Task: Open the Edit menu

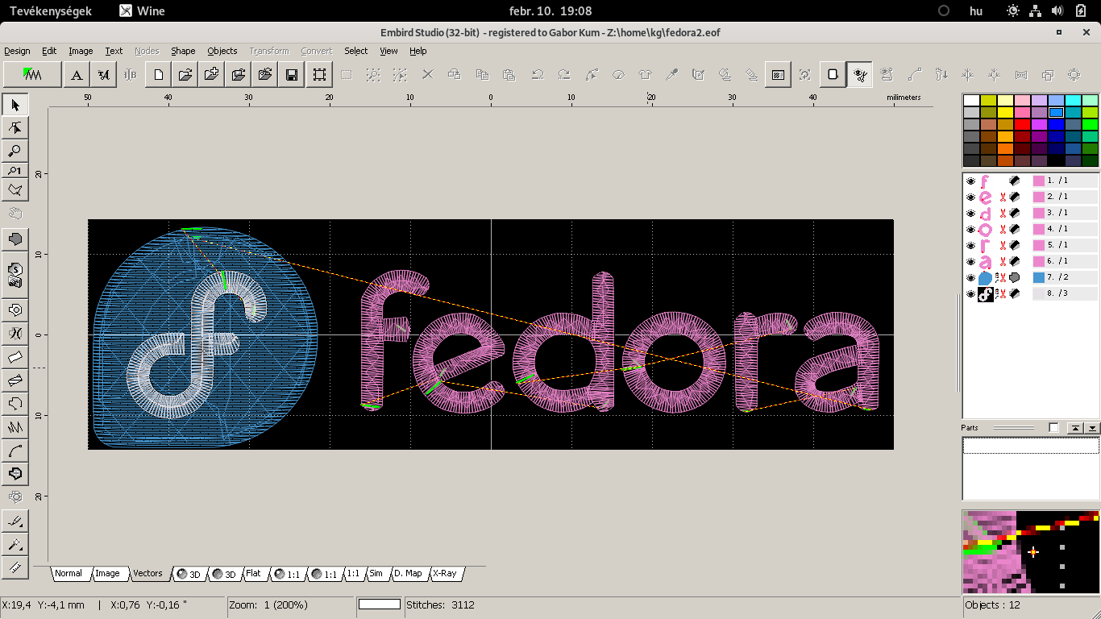Action: tap(49, 51)
